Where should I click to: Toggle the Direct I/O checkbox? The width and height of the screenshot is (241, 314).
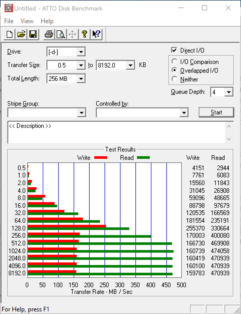[174, 50]
